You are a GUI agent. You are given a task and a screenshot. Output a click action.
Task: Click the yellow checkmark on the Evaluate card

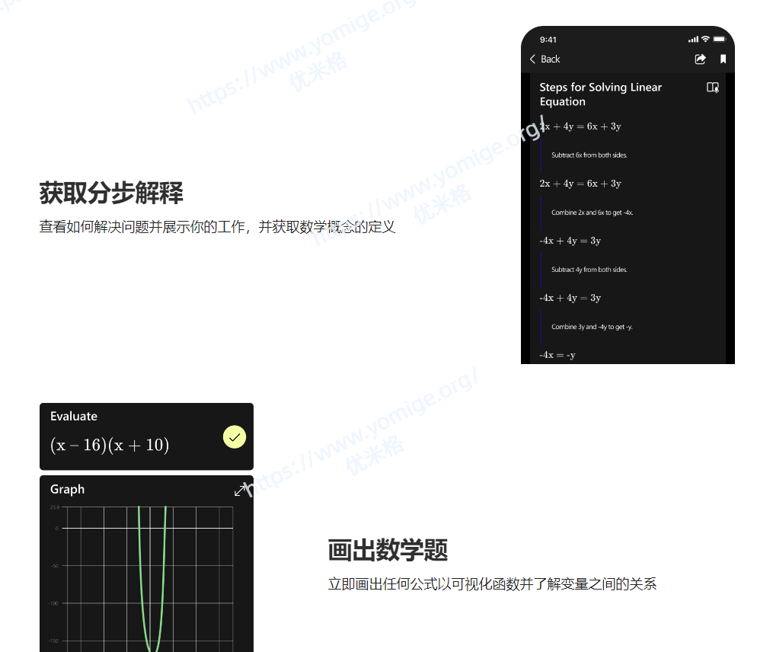point(235,436)
